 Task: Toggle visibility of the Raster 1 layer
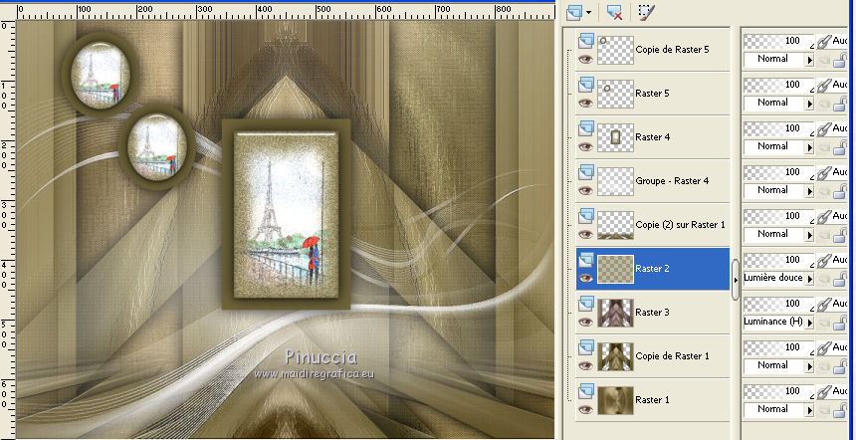point(586,409)
